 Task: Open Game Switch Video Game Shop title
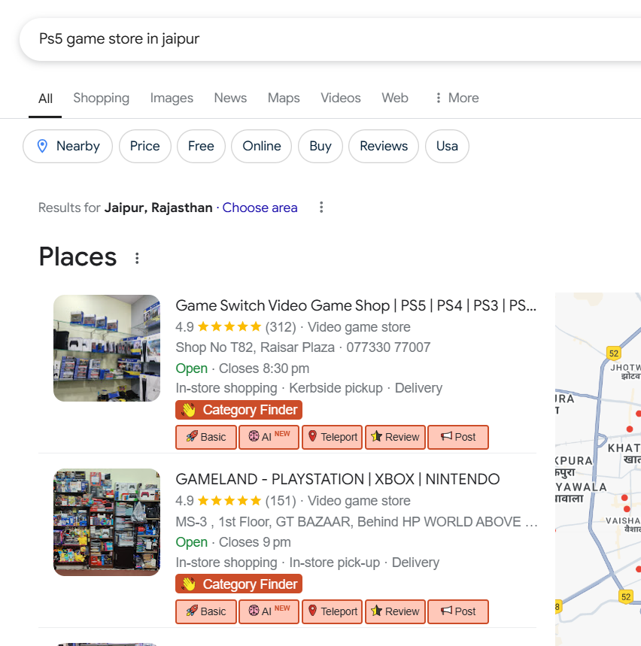point(355,305)
